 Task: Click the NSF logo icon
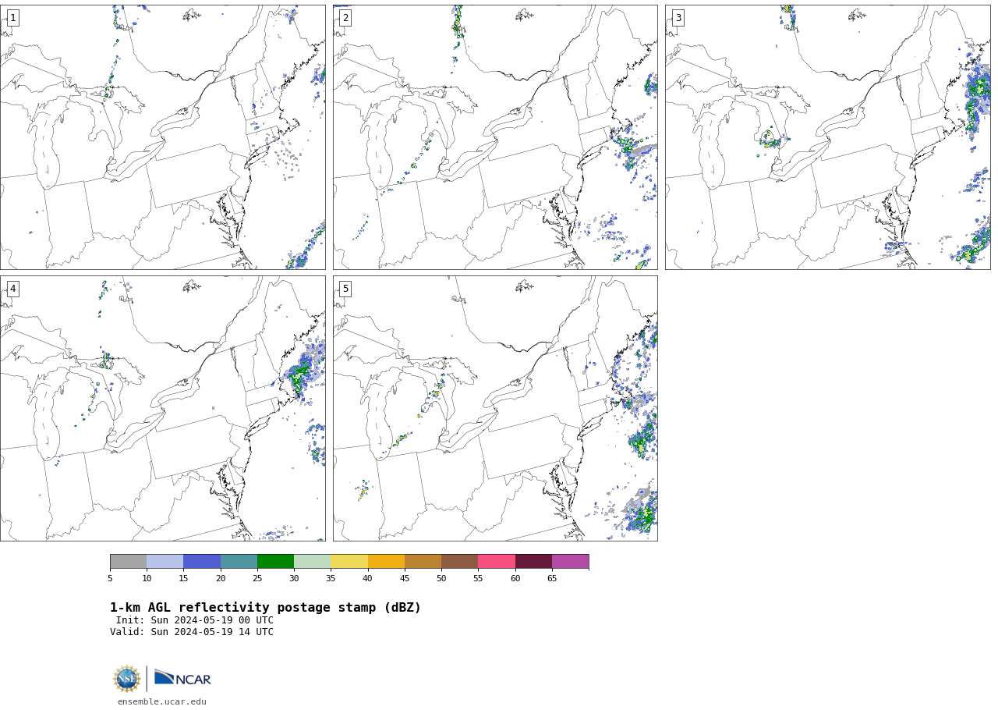click(127, 679)
